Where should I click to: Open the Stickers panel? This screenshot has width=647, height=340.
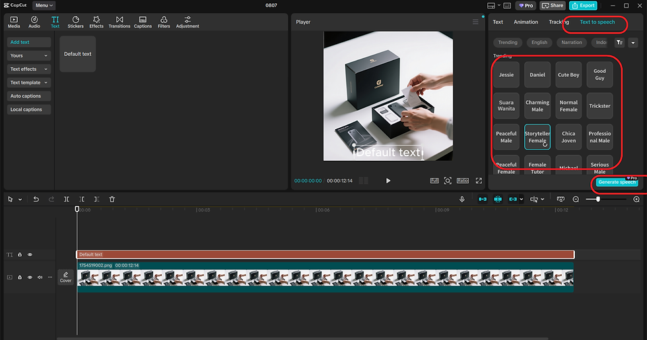(75, 22)
